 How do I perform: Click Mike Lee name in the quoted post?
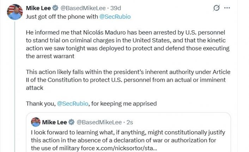(54, 122)
